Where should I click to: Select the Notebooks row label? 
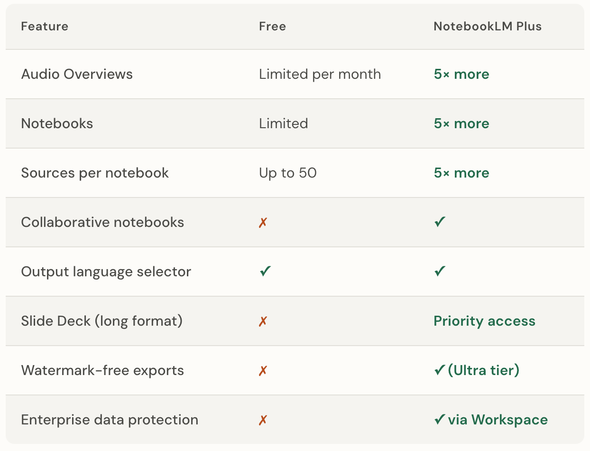57,123
